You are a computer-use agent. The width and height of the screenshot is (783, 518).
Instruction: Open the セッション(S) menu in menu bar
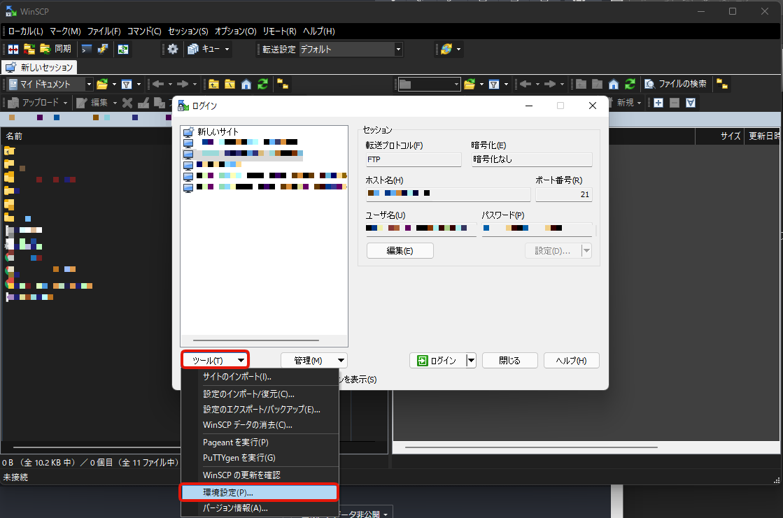point(188,31)
